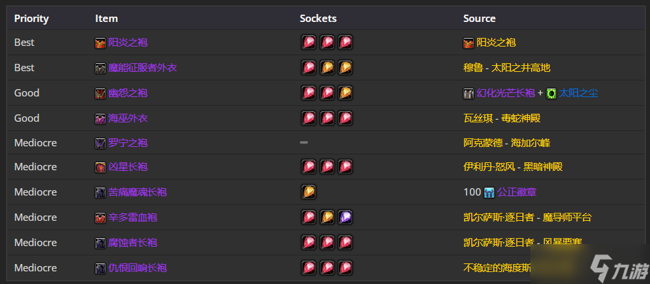Open the 腐蚀者长袍 item link
Viewport: 650px width, 284px height.
coord(133,243)
